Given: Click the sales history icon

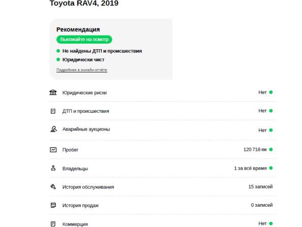Looking at the screenshot, I should pyautogui.click(x=53, y=205).
